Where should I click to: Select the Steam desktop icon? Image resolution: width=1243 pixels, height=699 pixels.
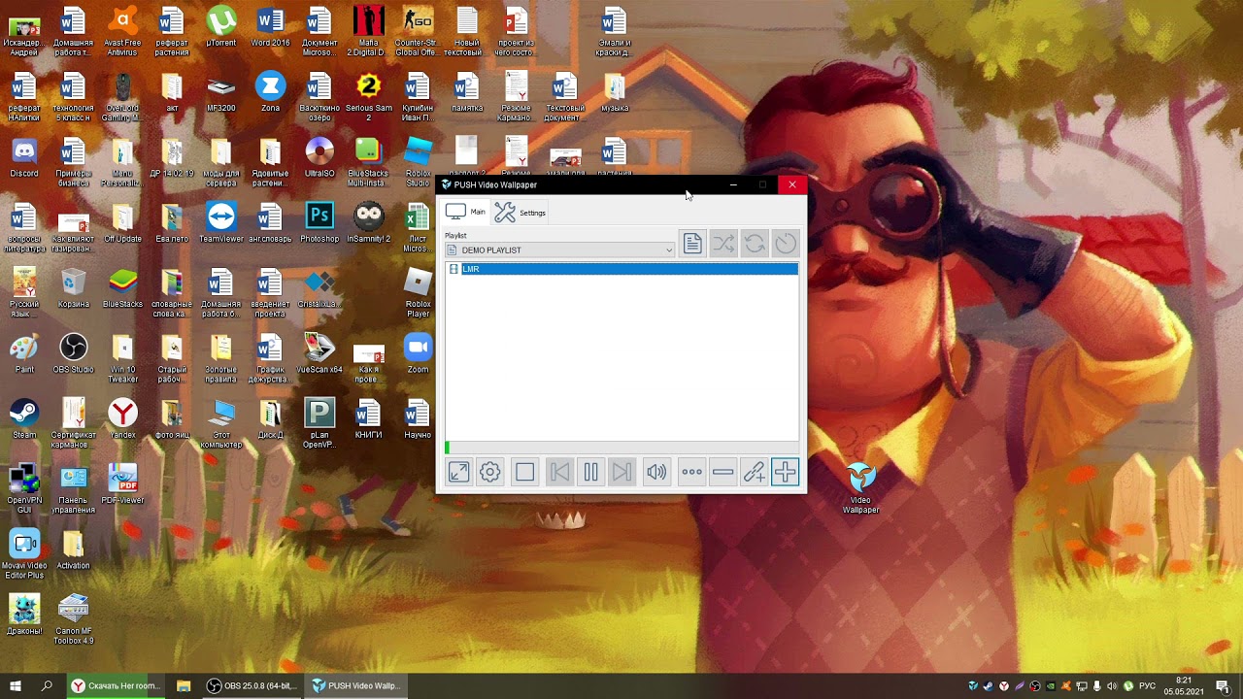click(x=24, y=419)
